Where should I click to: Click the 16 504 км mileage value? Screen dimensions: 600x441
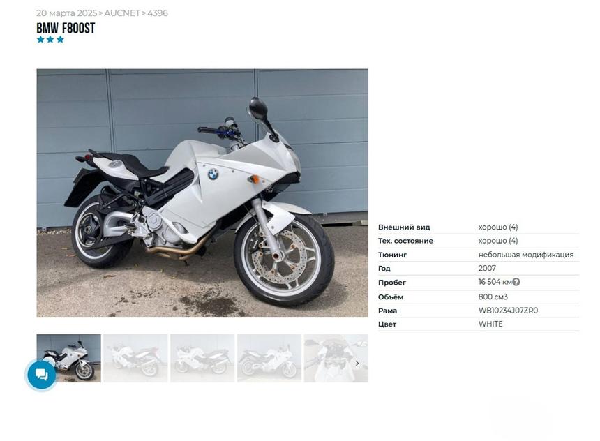[x=495, y=282]
